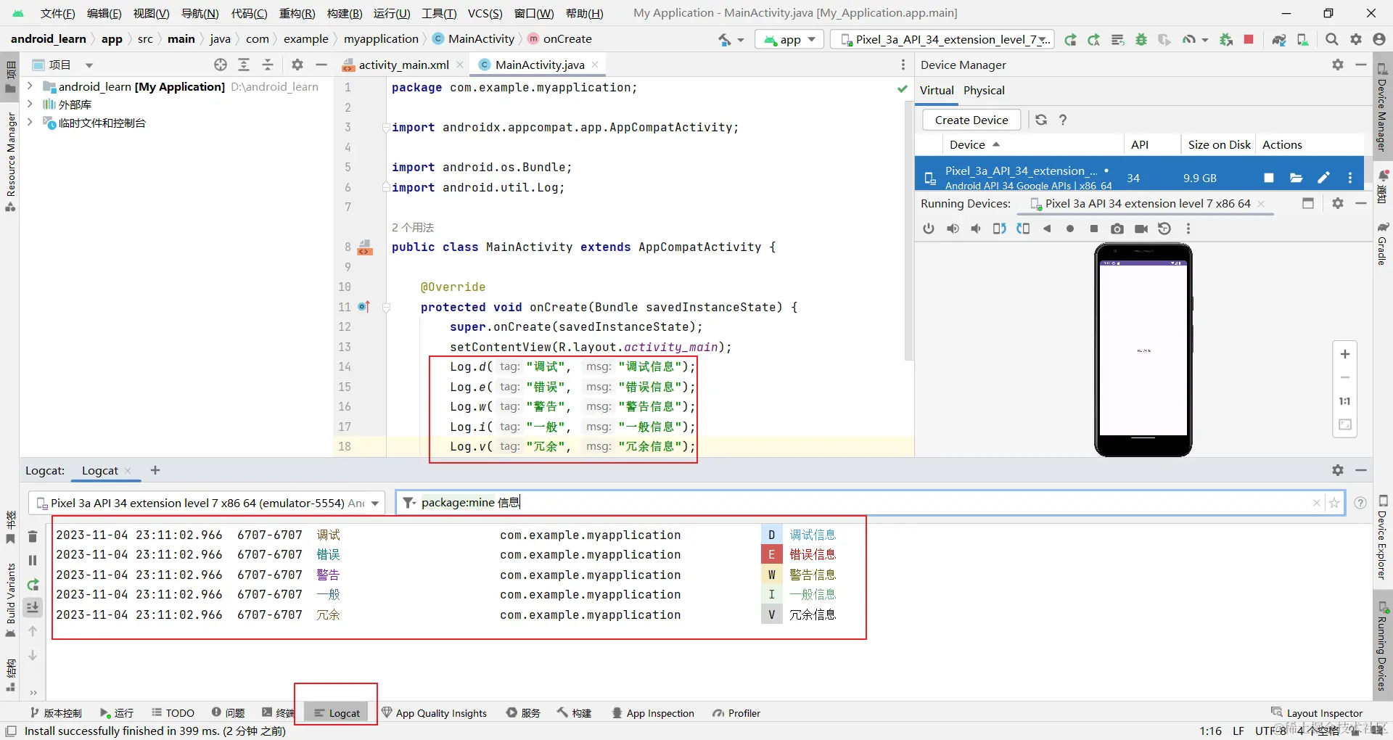Click the Select Opened File target icon

221,65
